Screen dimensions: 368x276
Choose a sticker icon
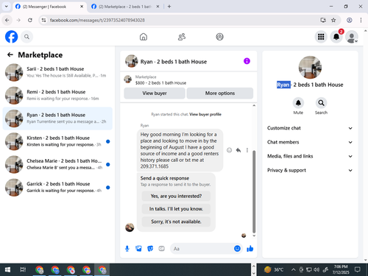(150, 249)
